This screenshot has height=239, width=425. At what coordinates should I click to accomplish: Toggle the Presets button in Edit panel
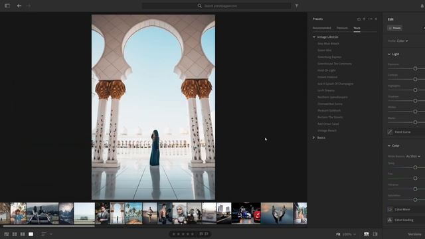[x=394, y=28]
